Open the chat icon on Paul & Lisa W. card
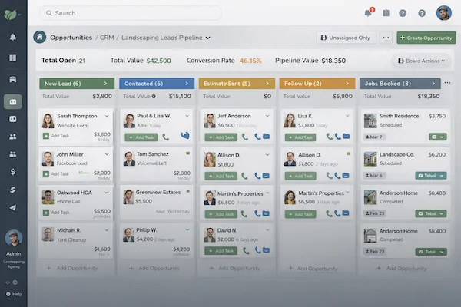 click(x=185, y=135)
